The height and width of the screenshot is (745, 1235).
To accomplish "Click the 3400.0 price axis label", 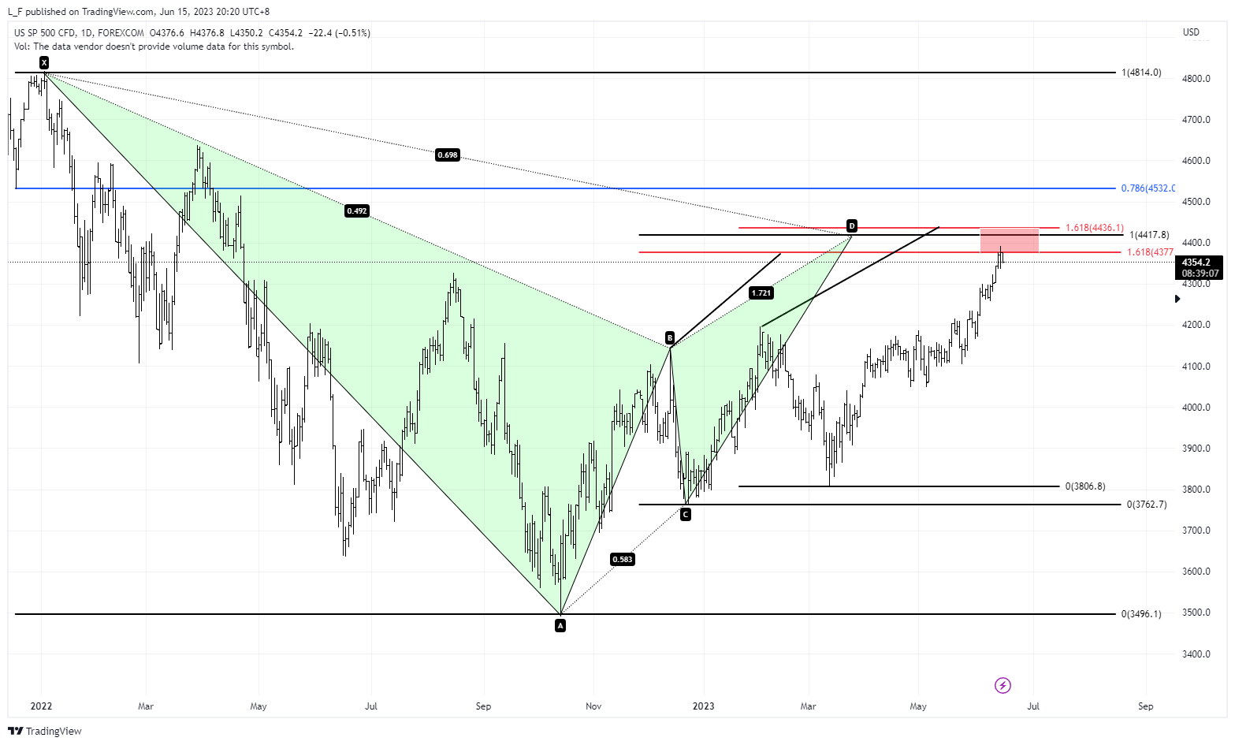I will click(x=1196, y=654).
